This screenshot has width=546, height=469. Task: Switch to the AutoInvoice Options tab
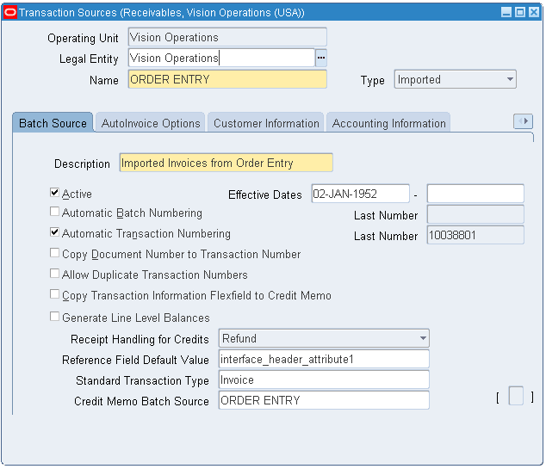pyautogui.click(x=151, y=123)
